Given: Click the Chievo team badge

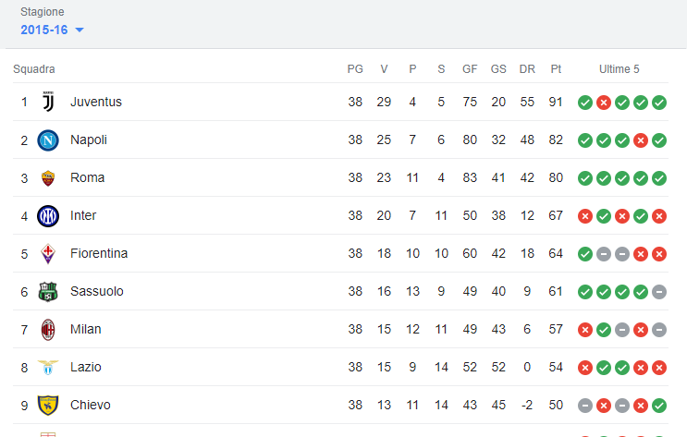Looking at the screenshot, I should coord(48,405).
